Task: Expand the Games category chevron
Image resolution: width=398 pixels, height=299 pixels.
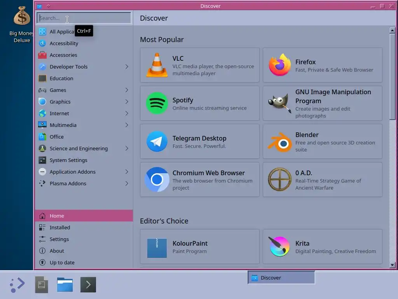Action: [x=127, y=90]
